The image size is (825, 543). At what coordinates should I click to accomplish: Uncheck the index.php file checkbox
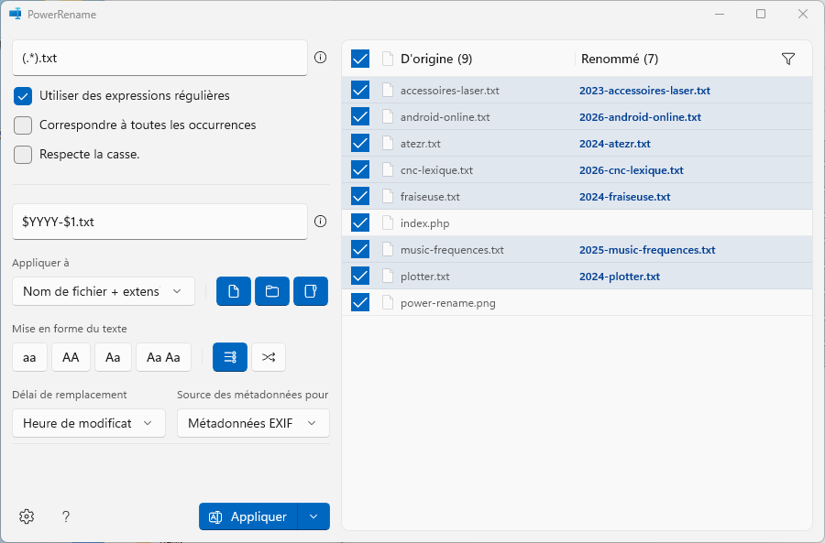[x=360, y=223]
